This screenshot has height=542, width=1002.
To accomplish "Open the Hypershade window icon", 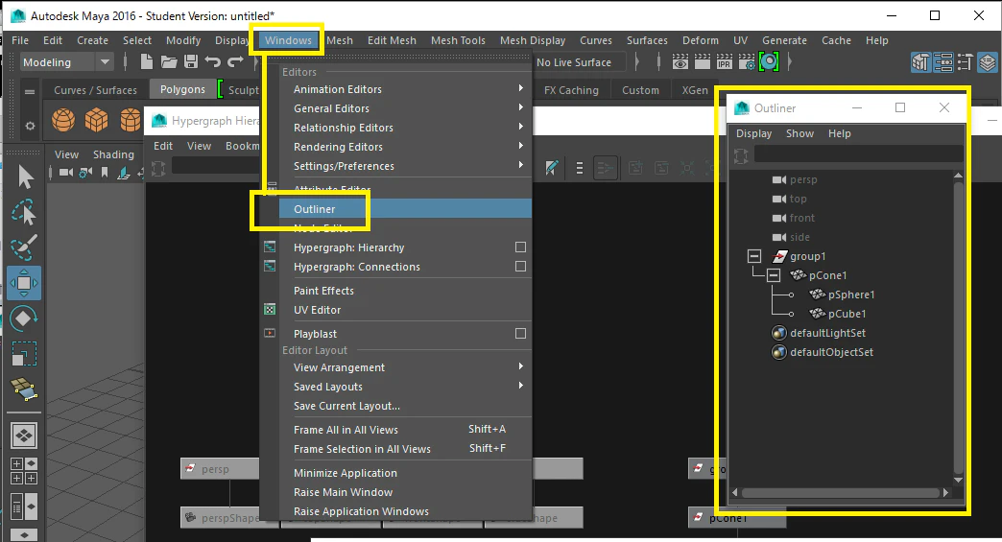I will coord(770,62).
